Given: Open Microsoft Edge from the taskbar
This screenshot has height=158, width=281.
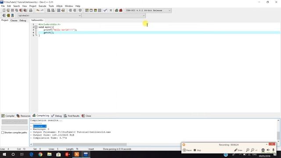Looking at the screenshot, I should tap(31, 154).
